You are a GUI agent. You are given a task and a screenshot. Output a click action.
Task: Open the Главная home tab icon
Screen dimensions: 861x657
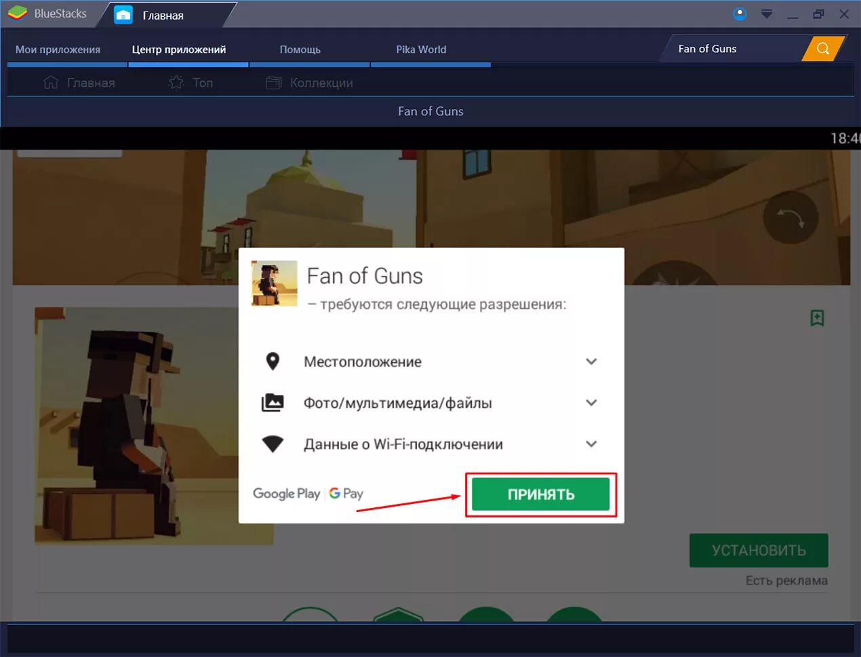[123, 14]
